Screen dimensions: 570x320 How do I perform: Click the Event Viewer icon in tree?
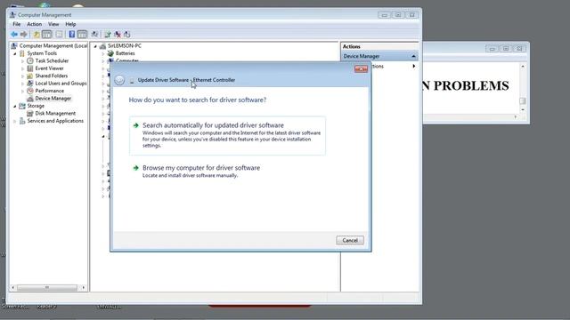30,68
